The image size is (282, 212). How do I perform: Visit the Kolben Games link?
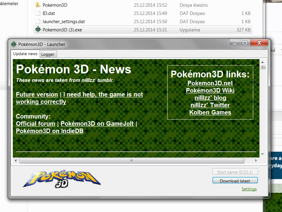point(210,112)
